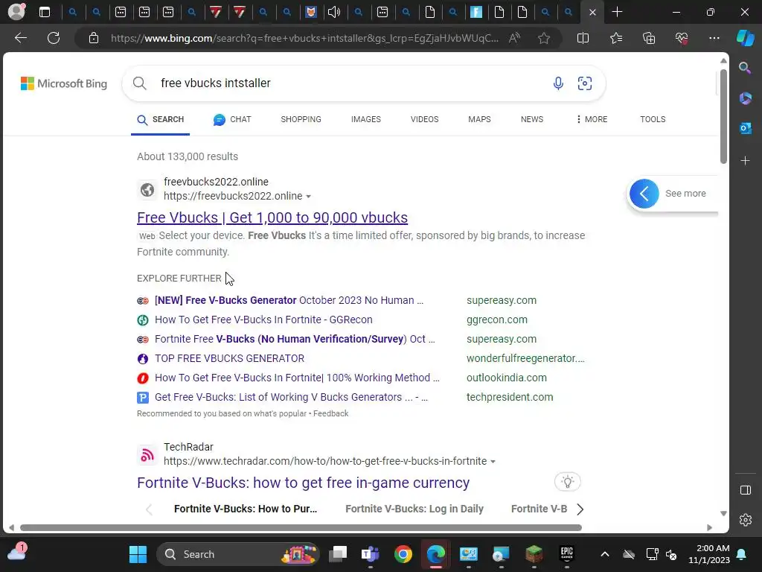Expand the TechRadar URL dropdown arrow

coord(493,462)
